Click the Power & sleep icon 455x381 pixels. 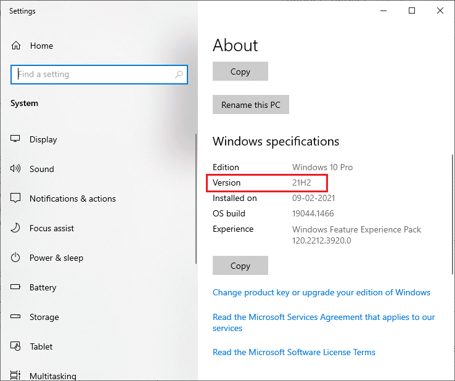tap(15, 257)
